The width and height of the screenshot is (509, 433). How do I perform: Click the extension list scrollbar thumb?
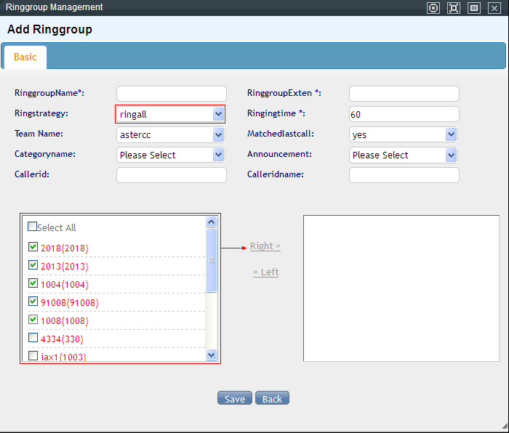(x=212, y=260)
